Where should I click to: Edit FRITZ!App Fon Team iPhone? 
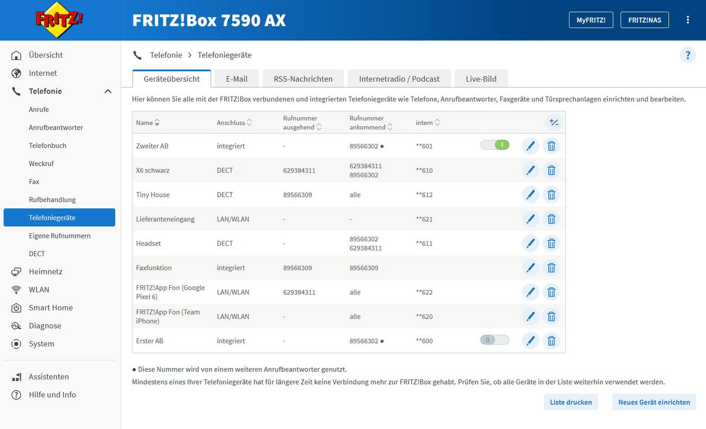530,316
